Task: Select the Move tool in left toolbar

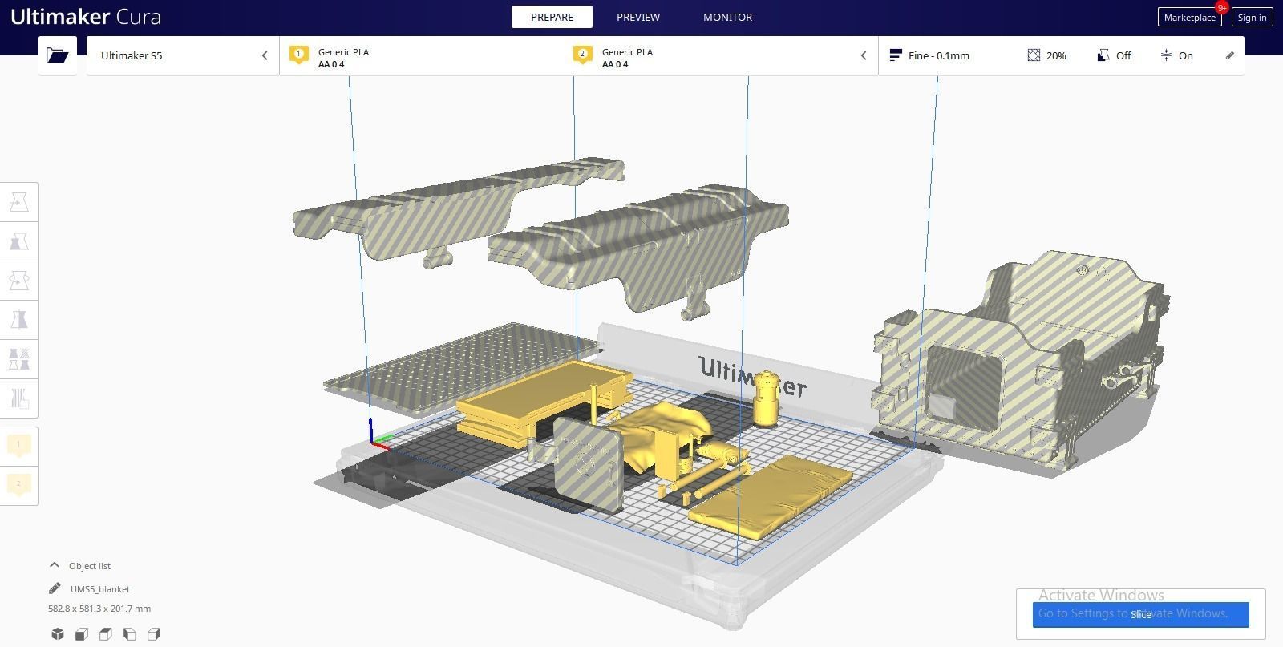Action: tap(19, 202)
